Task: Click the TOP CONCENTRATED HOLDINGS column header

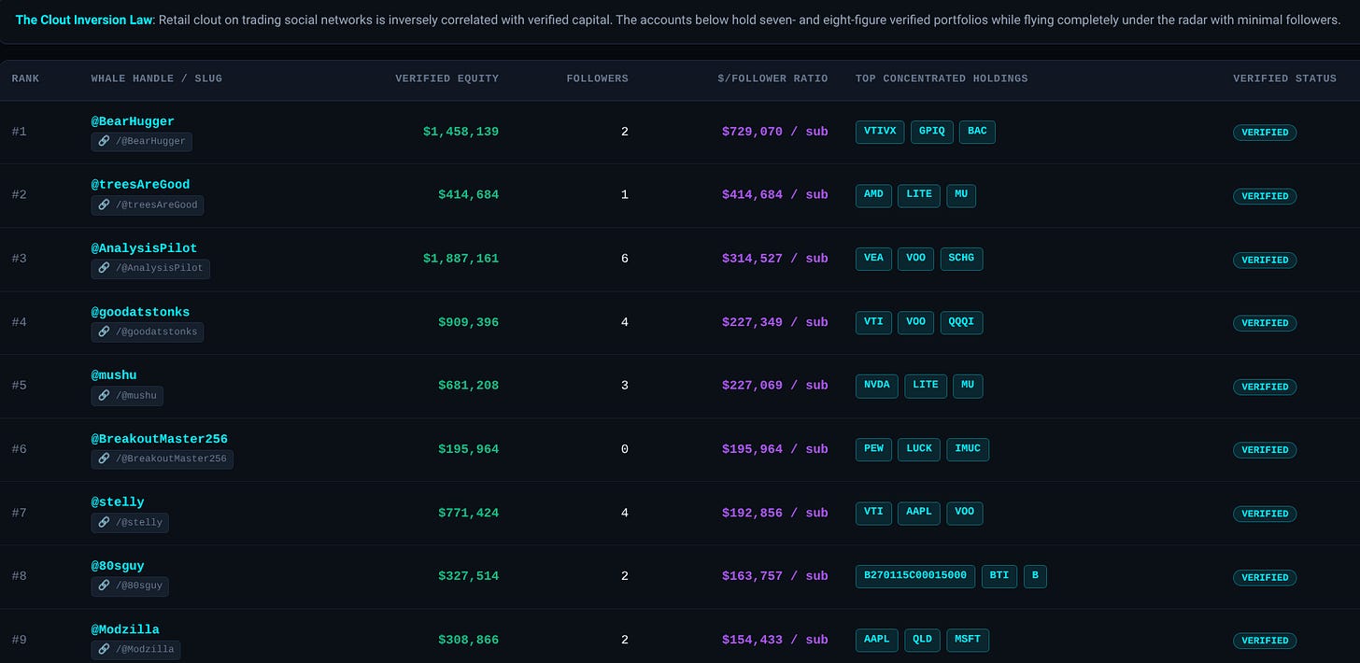Action: pyautogui.click(x=942, y=78)
